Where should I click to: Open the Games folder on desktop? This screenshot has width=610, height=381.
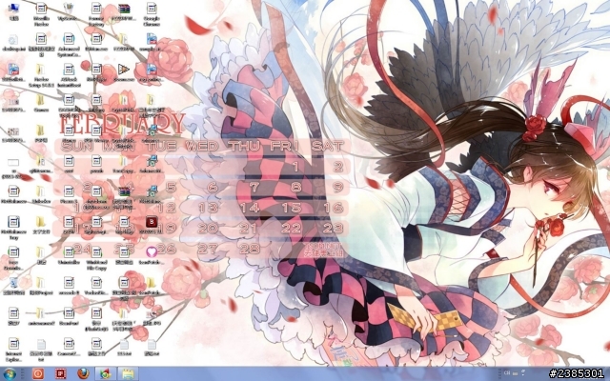[41, 103]
